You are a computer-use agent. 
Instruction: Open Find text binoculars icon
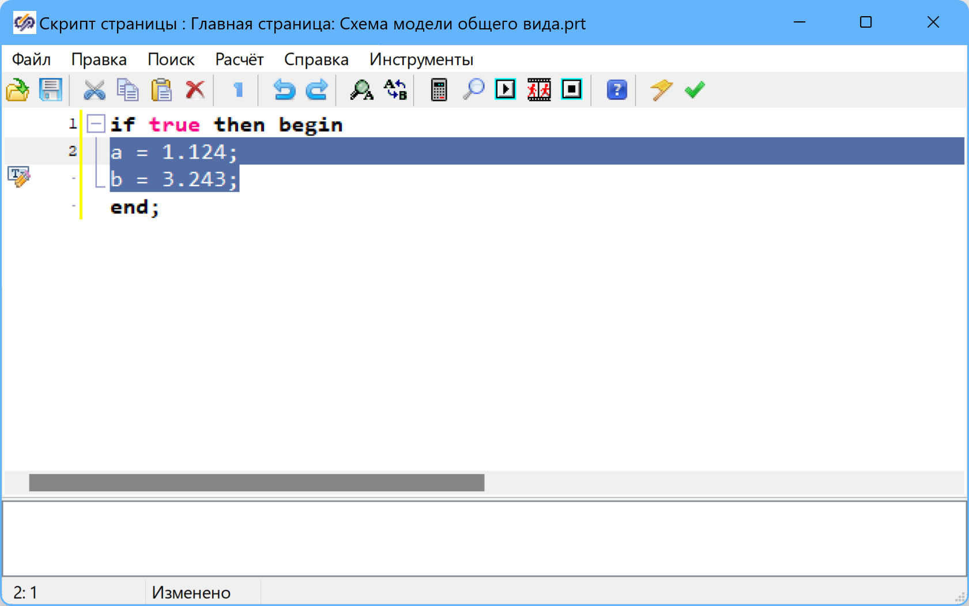(361, 90)
